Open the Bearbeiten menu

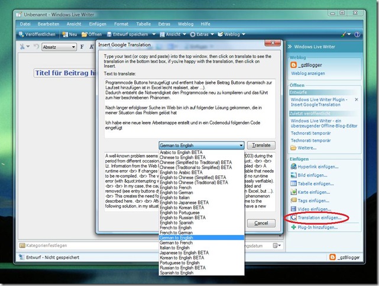coord(48,24)
